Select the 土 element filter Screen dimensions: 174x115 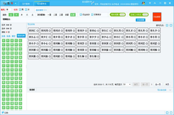point(32,15)
